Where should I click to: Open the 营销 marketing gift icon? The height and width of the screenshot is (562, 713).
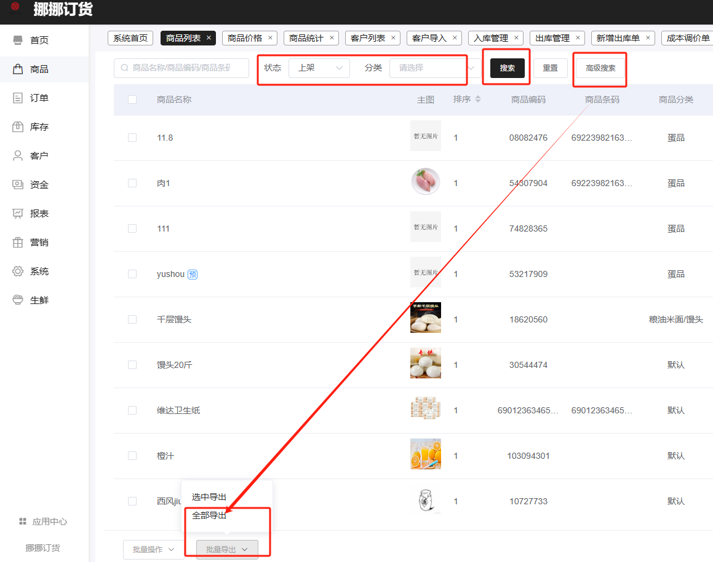tap(18, 243)
